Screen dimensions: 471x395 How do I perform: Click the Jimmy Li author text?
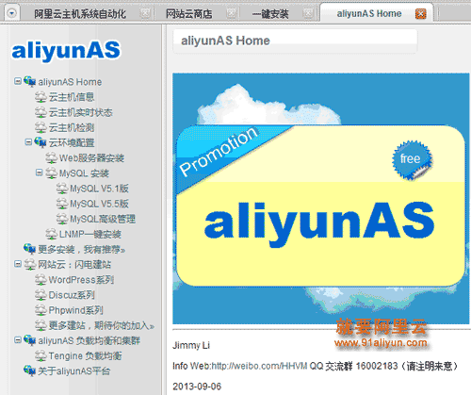coord(191,345)
